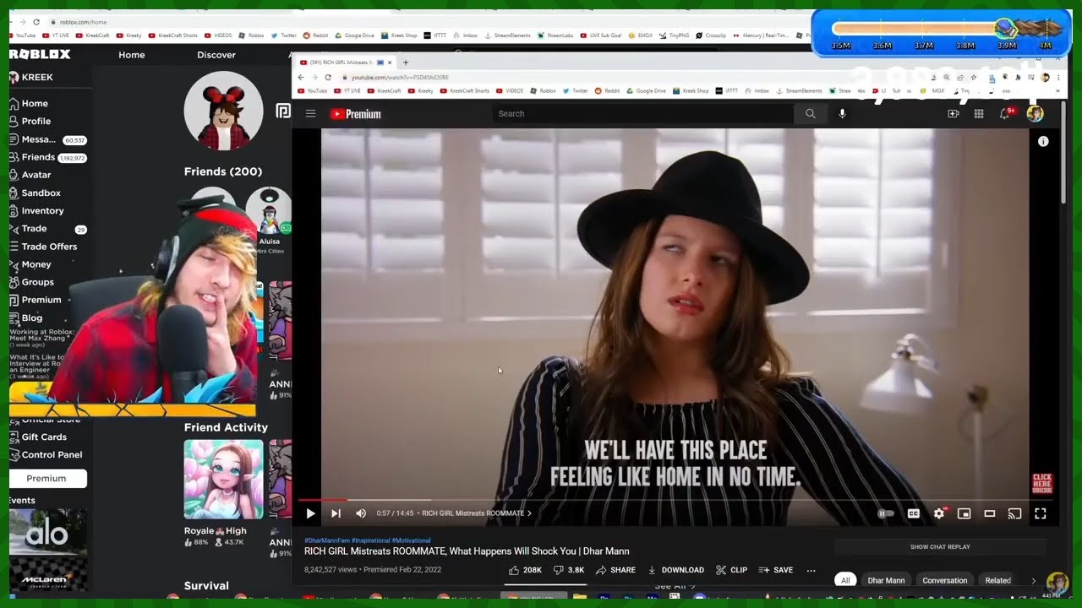The image size is (1082, 608).
Task: Click the Roblox logo
Action: tap(40, 54)
